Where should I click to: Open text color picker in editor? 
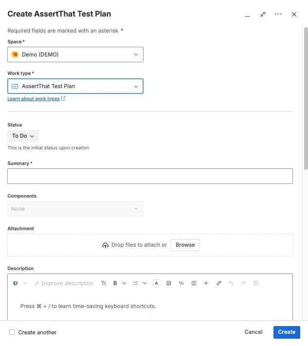click(156, 283)
